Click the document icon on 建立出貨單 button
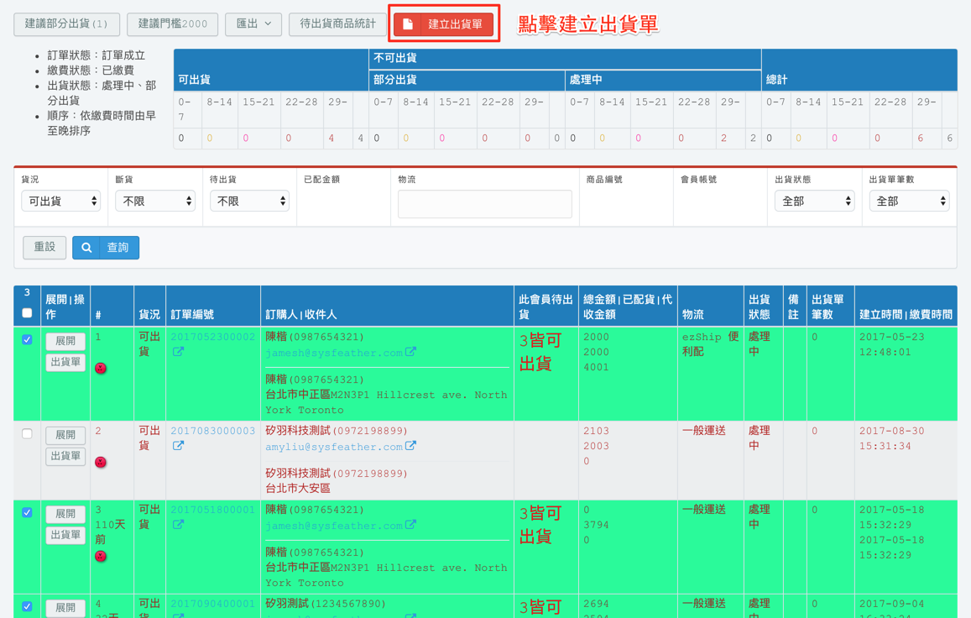The image size is (971, 618). pyautogui.click(x=408, y=24)
